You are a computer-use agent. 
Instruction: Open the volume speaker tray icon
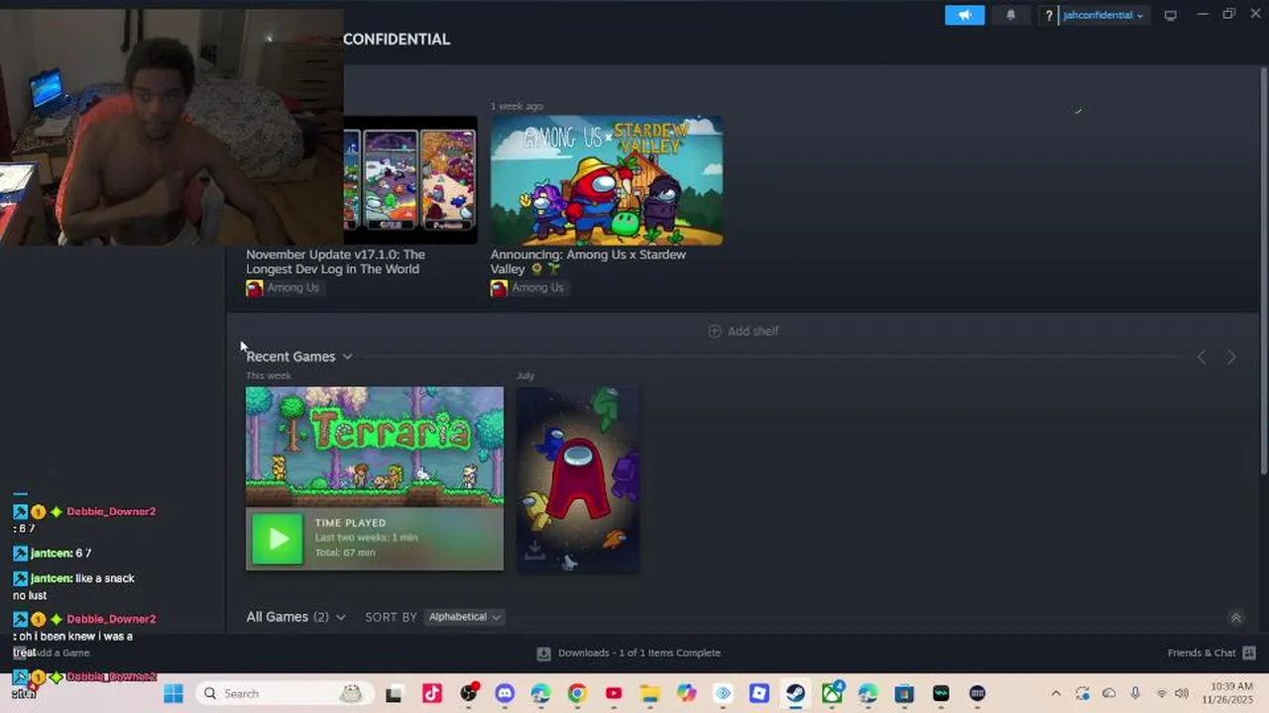click(1181, 693)
